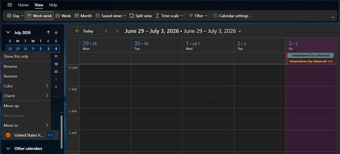
Task: Go to next month with down arrow
Action: point(56,33)
